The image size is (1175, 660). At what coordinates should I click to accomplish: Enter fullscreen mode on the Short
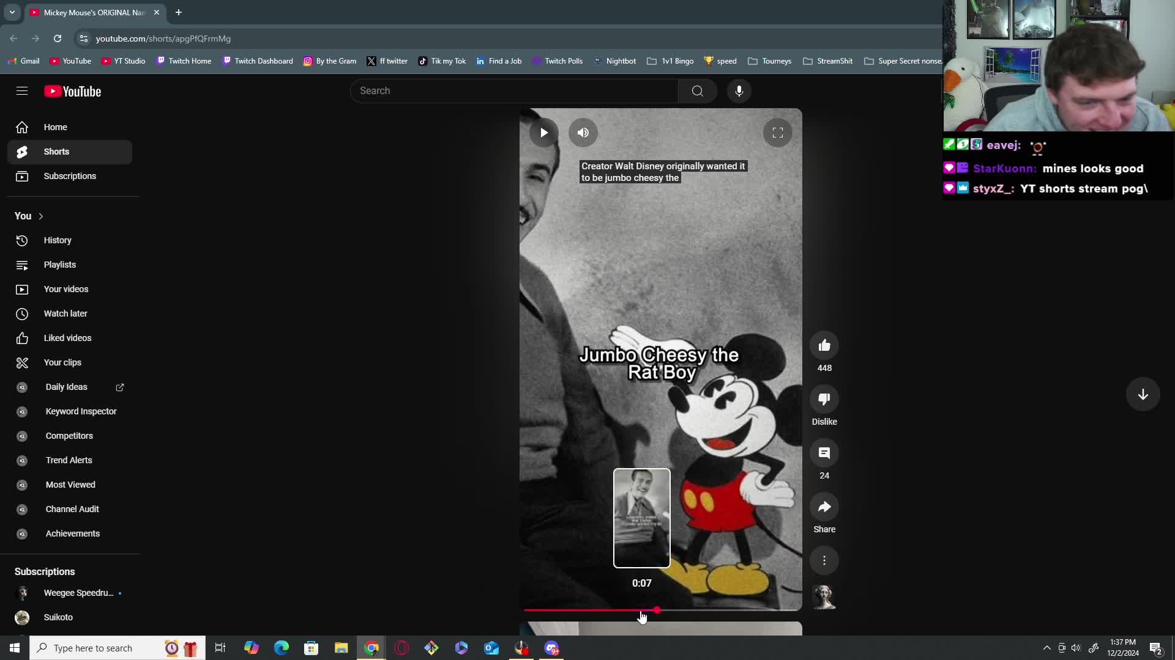778,133
